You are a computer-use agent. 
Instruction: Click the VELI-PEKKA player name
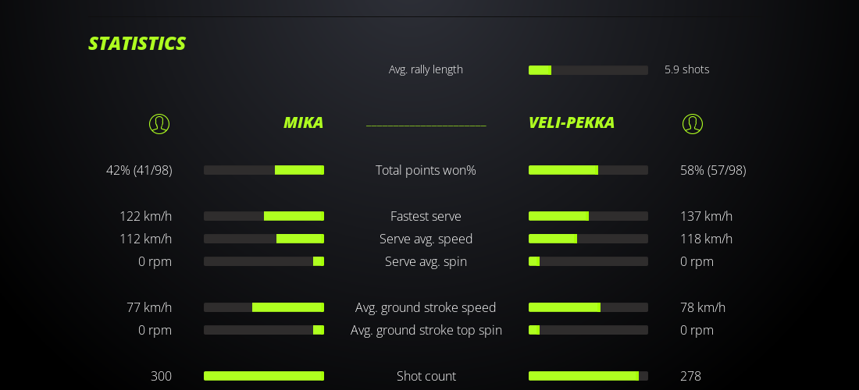tap(572, 122)
